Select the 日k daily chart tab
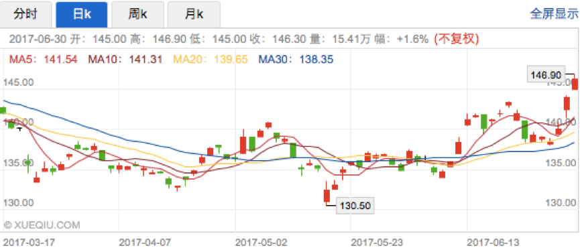 tap(82, 15)
